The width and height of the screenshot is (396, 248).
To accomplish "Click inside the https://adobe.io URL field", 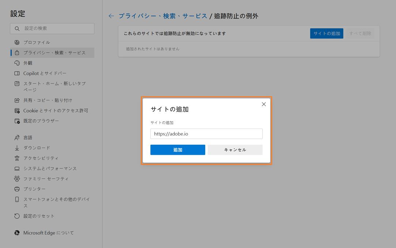I will coord(206,134).
